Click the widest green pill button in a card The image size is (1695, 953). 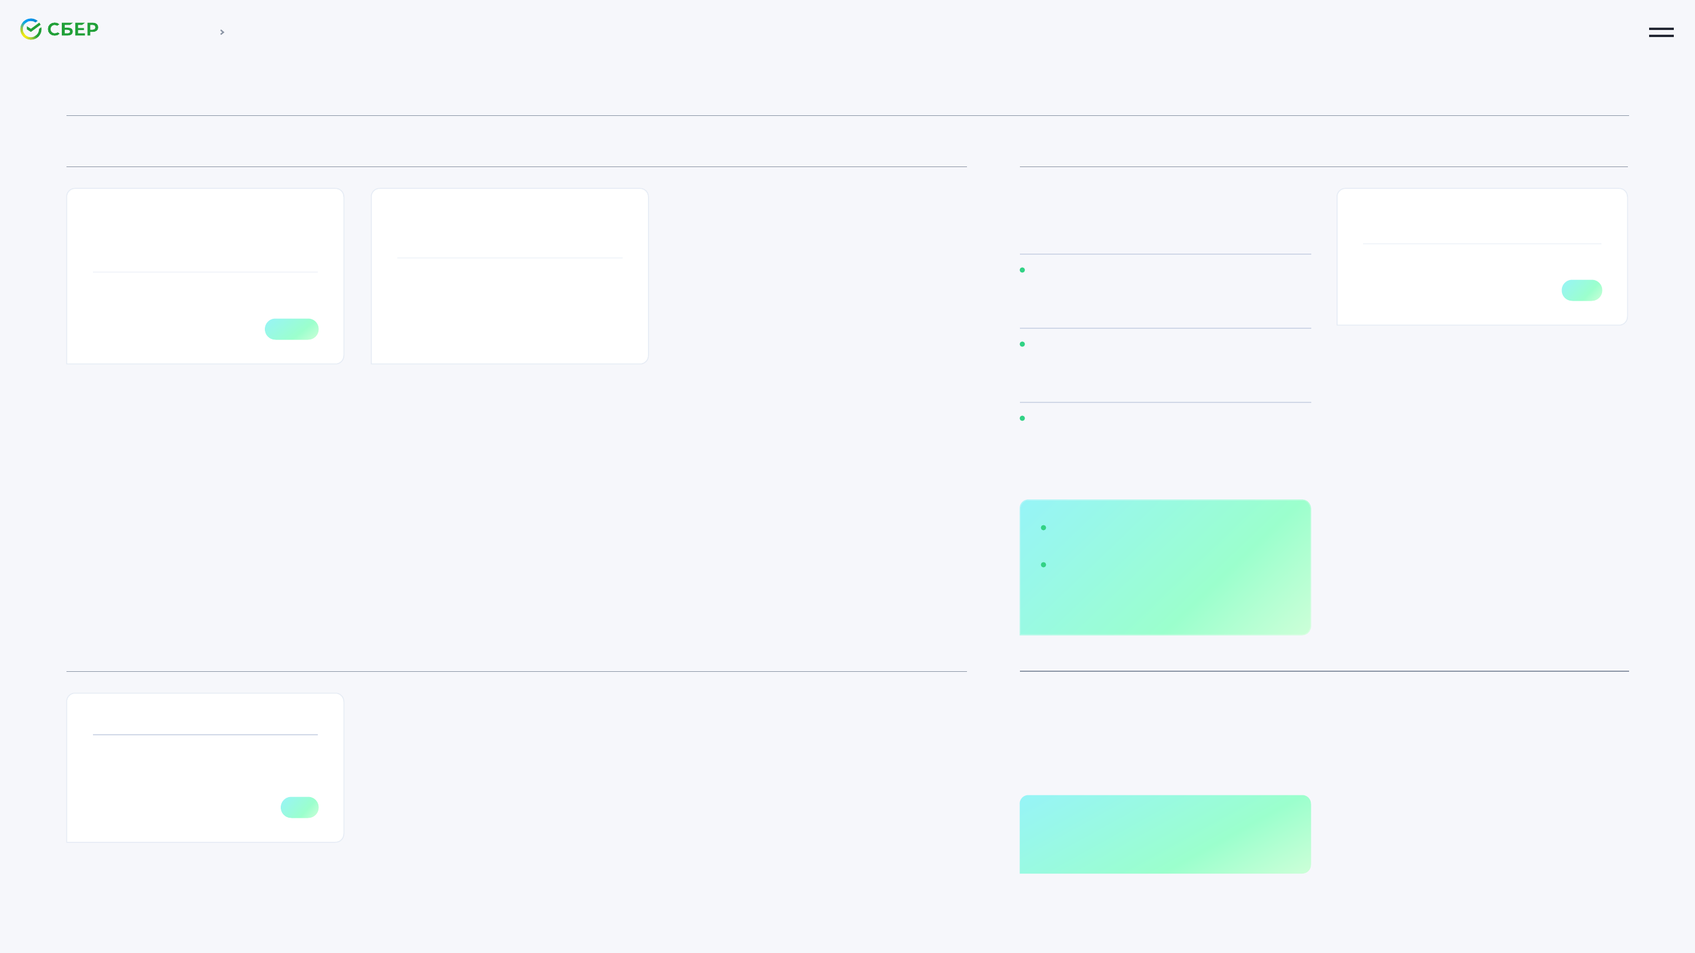(x=291, y=329)
